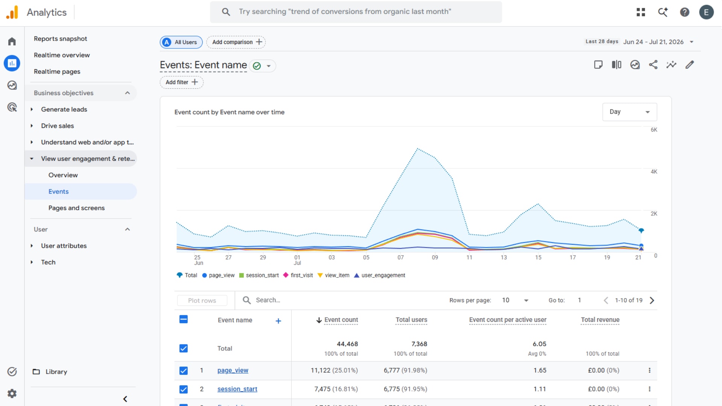Open Realtime overview
The height and width of the screenshot is (406, 722).
click(x=62, y=55)
